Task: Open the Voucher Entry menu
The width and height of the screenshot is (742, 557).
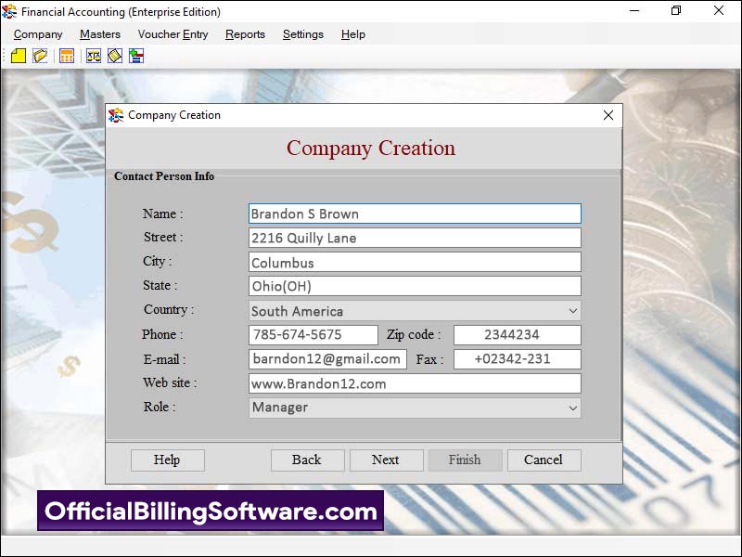Action: click(x=173, y=34)
